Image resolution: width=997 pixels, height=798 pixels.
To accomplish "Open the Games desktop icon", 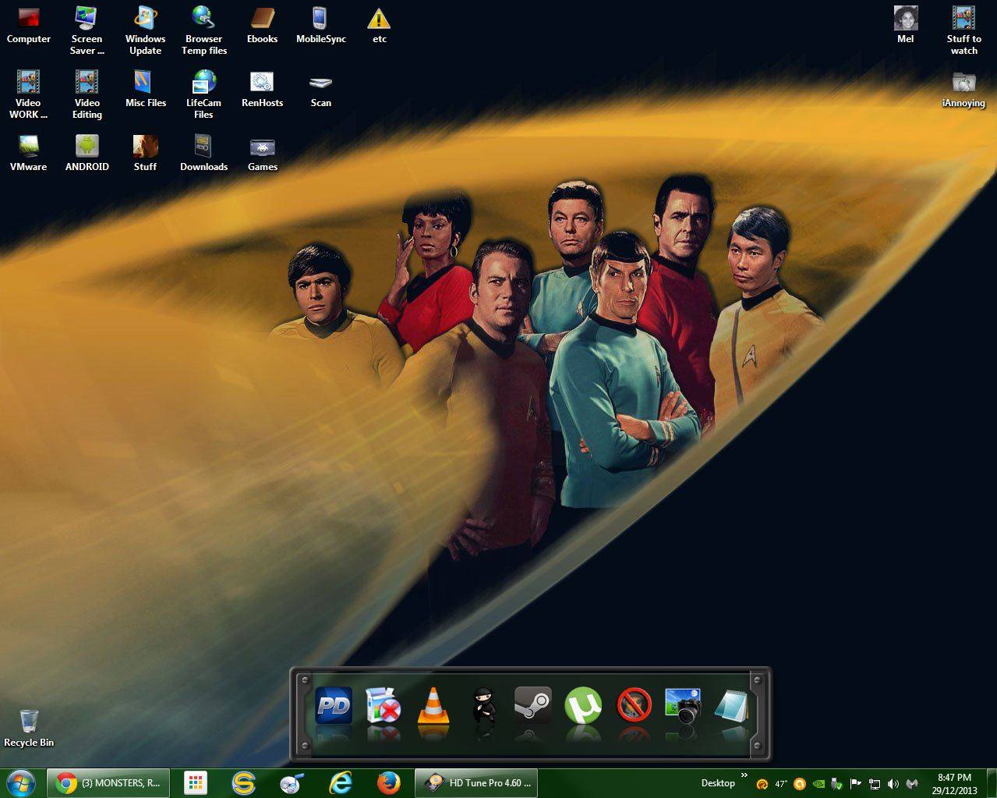I will click(262, 153).
